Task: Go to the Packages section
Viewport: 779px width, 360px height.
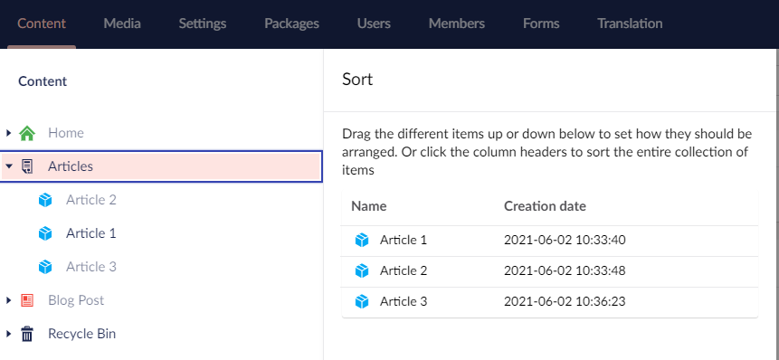Action: pyautogui.click(x=291, y=24)
